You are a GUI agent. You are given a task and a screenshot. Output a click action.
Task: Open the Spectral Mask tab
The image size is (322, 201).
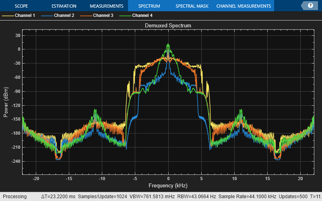pyautogui.click(x=192, y=6)
